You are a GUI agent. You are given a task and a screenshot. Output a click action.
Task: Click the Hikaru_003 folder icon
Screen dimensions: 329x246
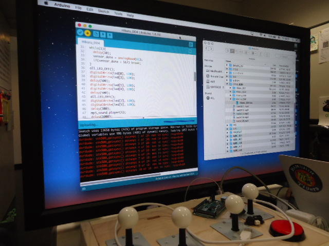tap(234, 95)
